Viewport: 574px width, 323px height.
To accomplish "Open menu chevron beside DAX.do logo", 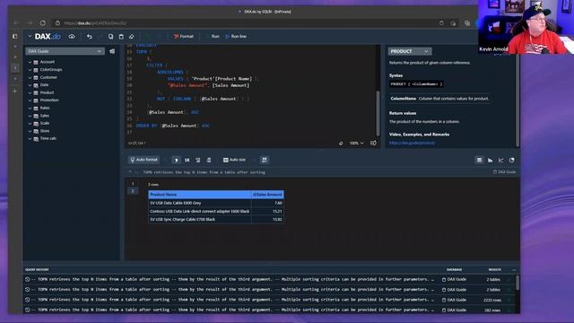I will pyautogui.click(x=30, y=36).
